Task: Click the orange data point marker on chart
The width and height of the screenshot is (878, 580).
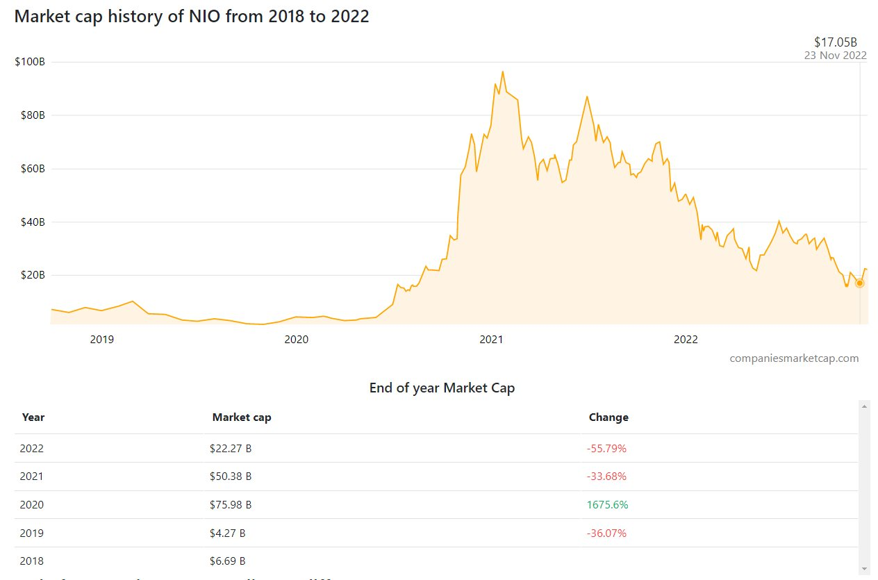Action: (x=859, y=283)
